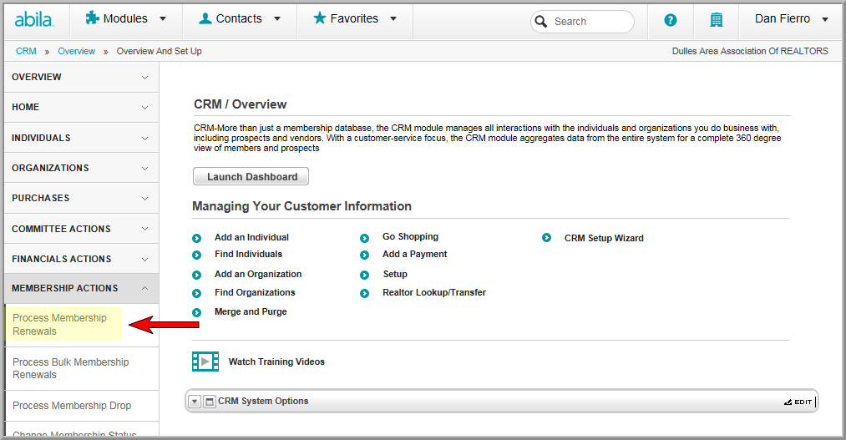The height and width of the screenshot is (440, 846).
Task: Expand the PURCHASES sidebar section
Action: coord(144,199)
